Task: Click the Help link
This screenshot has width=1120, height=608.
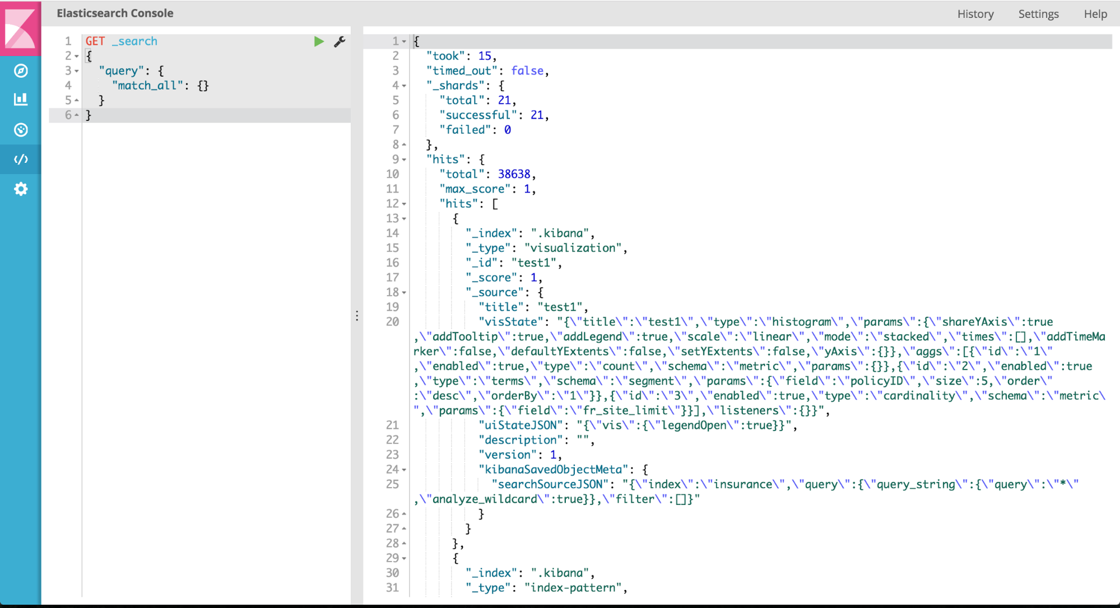Action: (x=1095, y=14)
